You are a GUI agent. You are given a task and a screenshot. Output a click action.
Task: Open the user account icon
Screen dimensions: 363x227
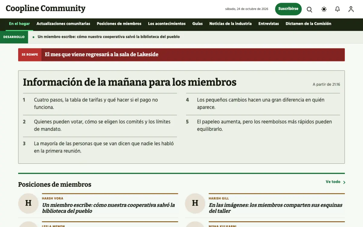351,9
